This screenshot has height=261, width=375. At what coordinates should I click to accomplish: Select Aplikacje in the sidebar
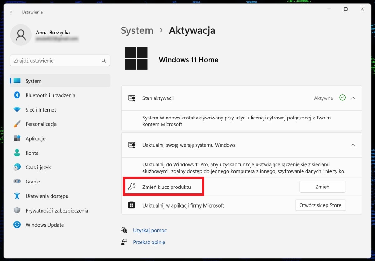coord(36,138)
